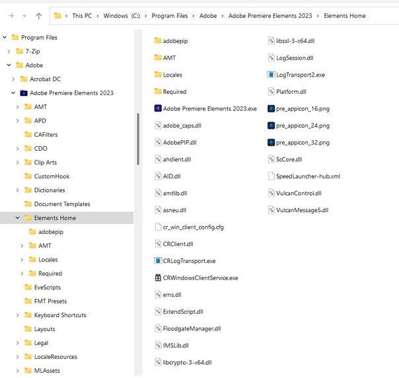Select the file name libcrypto-3-x64.dll
The width and height of the screenshot is (399, 378).
coord(188,362)
